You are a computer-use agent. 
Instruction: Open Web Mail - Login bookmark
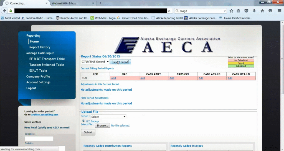(x=103, y=18)
